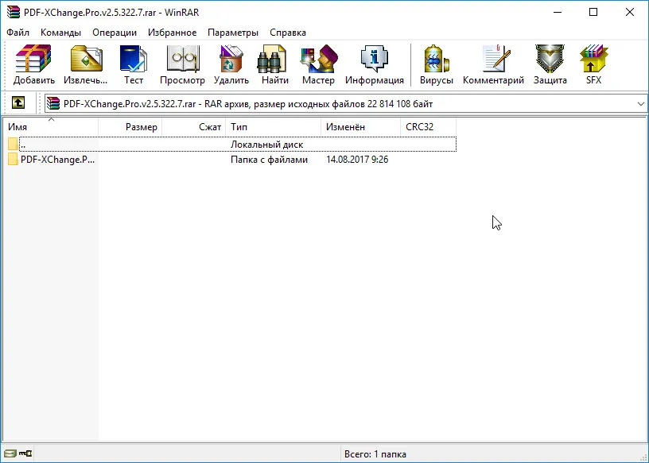This screenshot has width=649, height=463.
Task: Open the Найти (Find) binoculars tool
Action: [x=275, y=64]
